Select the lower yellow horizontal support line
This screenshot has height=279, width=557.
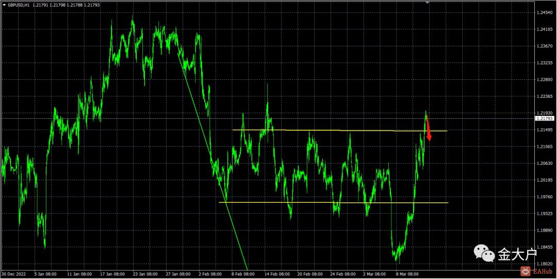pyautogui.click(x=333, y=202)
